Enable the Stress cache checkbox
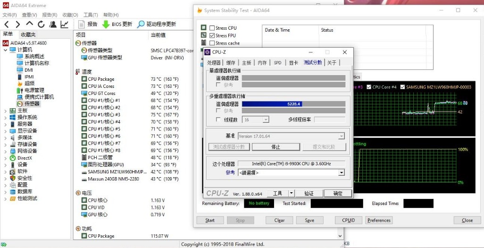 point(212,43)
